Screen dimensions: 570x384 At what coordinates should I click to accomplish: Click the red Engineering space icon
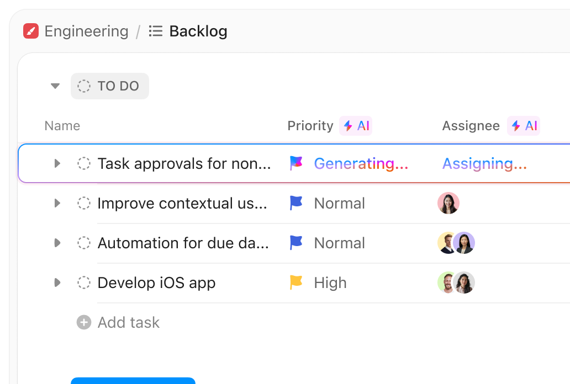coord(31,31)
